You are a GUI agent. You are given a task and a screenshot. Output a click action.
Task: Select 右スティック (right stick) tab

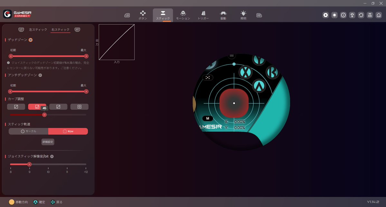coord(60,30)
